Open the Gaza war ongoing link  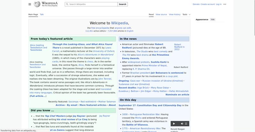click(x=135, y=81)
